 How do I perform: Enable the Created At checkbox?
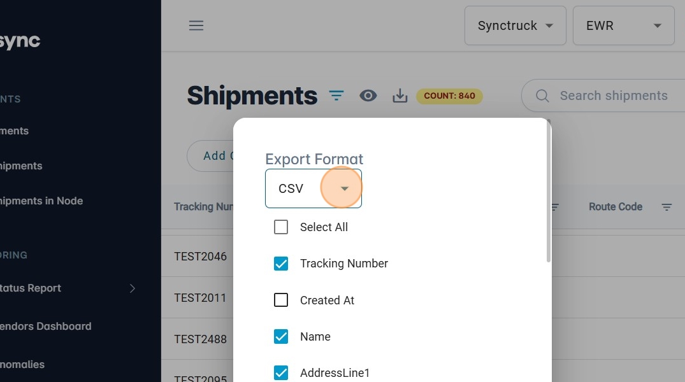coord(281,301)
